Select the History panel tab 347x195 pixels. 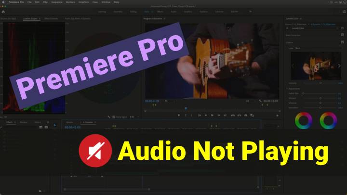(x=38, y=122)
